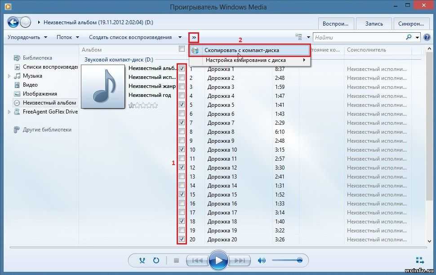This screenshot has height=275, width=436.
Task: Switch to the Синхронизация tab
Action: pos(411,24)
